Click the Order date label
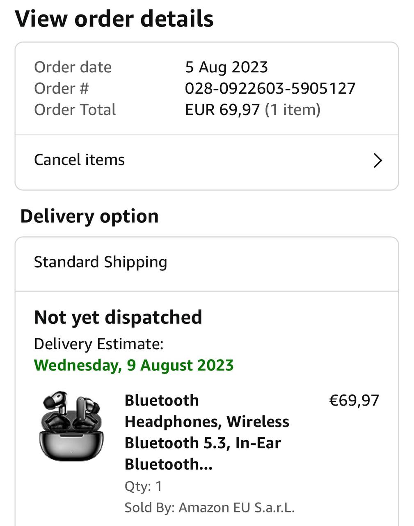The height and width of the screenshot is (526, 414). pyautogui.click(x=73, y=67)
